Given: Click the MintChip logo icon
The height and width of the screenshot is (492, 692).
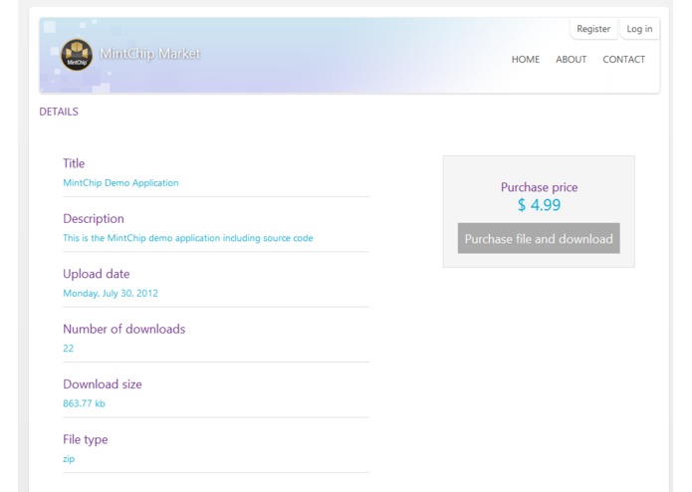Looking at the screenshot, I should [x=77, y=55].
